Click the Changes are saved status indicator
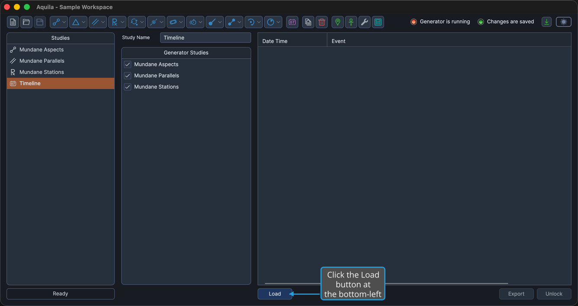 click(506, 22)
